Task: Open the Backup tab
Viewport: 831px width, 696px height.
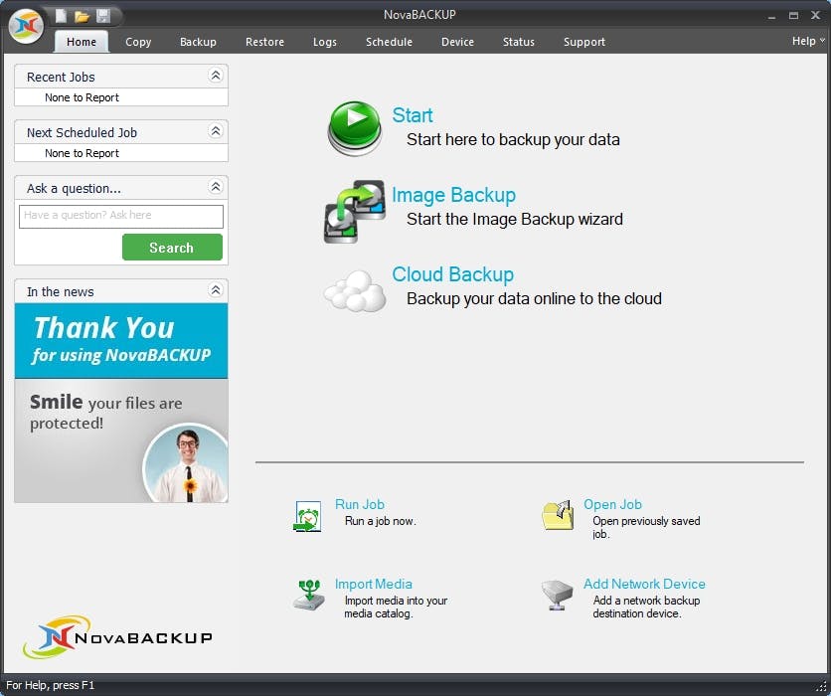Action: tap(198, 42)
